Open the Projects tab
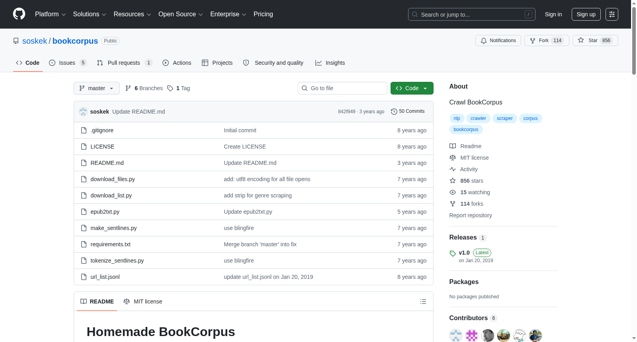Viewport: 637px width, 342px height. (x=217, y=63)
